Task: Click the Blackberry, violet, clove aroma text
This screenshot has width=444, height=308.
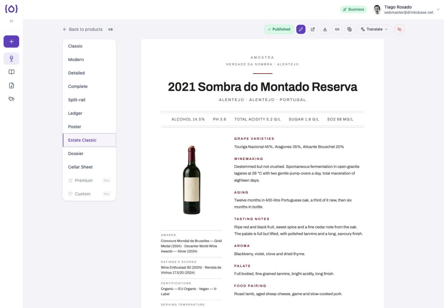Action: pos(270,254)
